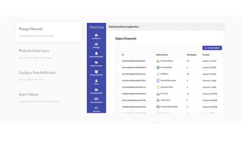Click the Awesome Ideas channel name
Image resolution: width=241 pixels, height=153 pixels.
(x=167, y=87)
